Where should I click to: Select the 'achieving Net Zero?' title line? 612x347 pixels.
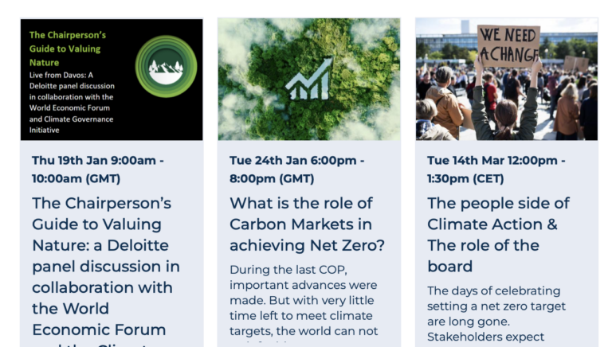307,245
